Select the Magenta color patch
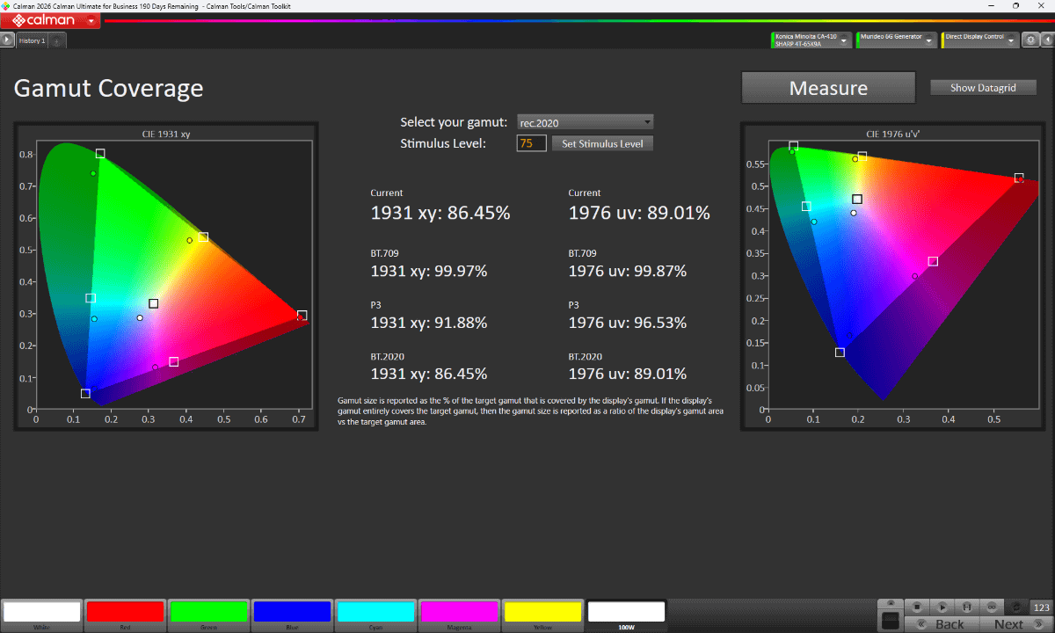1055x633 pixels. [x=459, y=615]
